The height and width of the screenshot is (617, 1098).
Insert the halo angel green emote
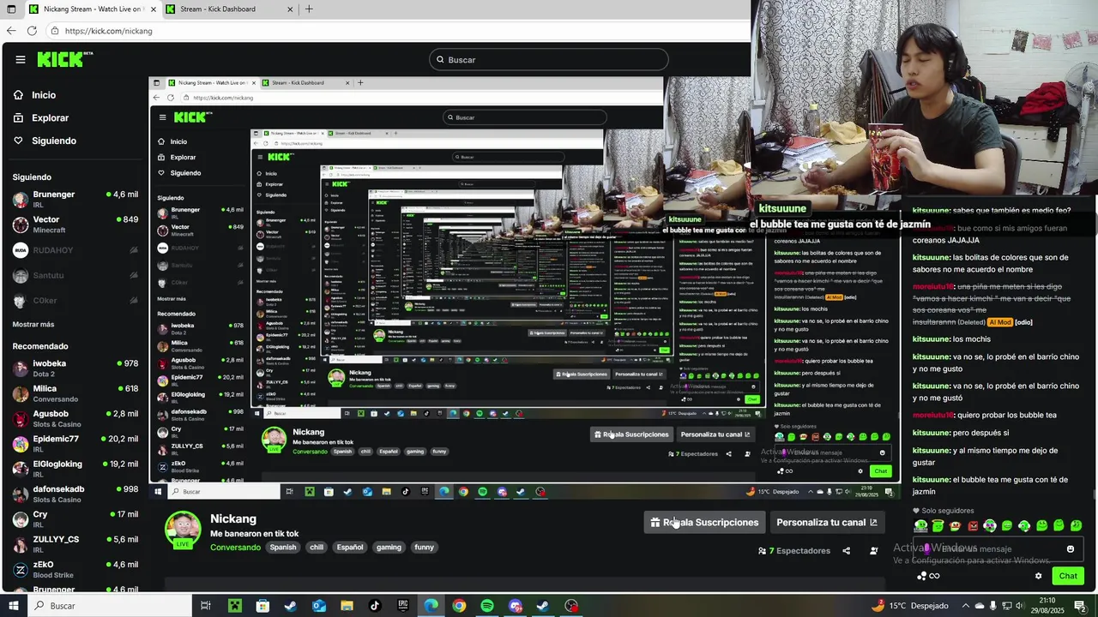[x=938, y=526]
